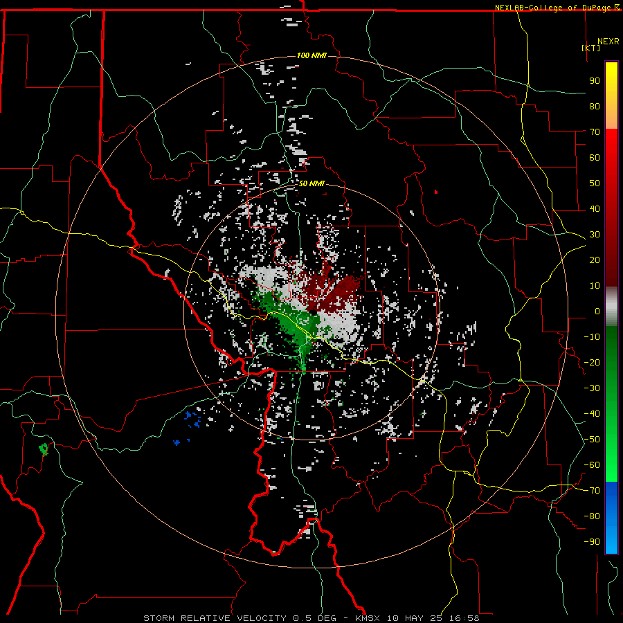Screen dimensions: 623x623
Task: Pick the yellow band atop the color bar
Action: click(x=611, y=78)
